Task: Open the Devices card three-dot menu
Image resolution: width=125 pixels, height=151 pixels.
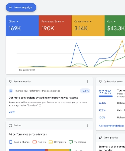Action: 87,125
